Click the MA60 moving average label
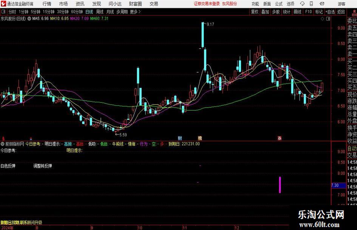Screen dimensions: 357x230 [x=99, y=19]
